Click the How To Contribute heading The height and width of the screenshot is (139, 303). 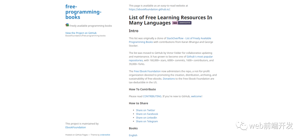(x=142, y=89)
